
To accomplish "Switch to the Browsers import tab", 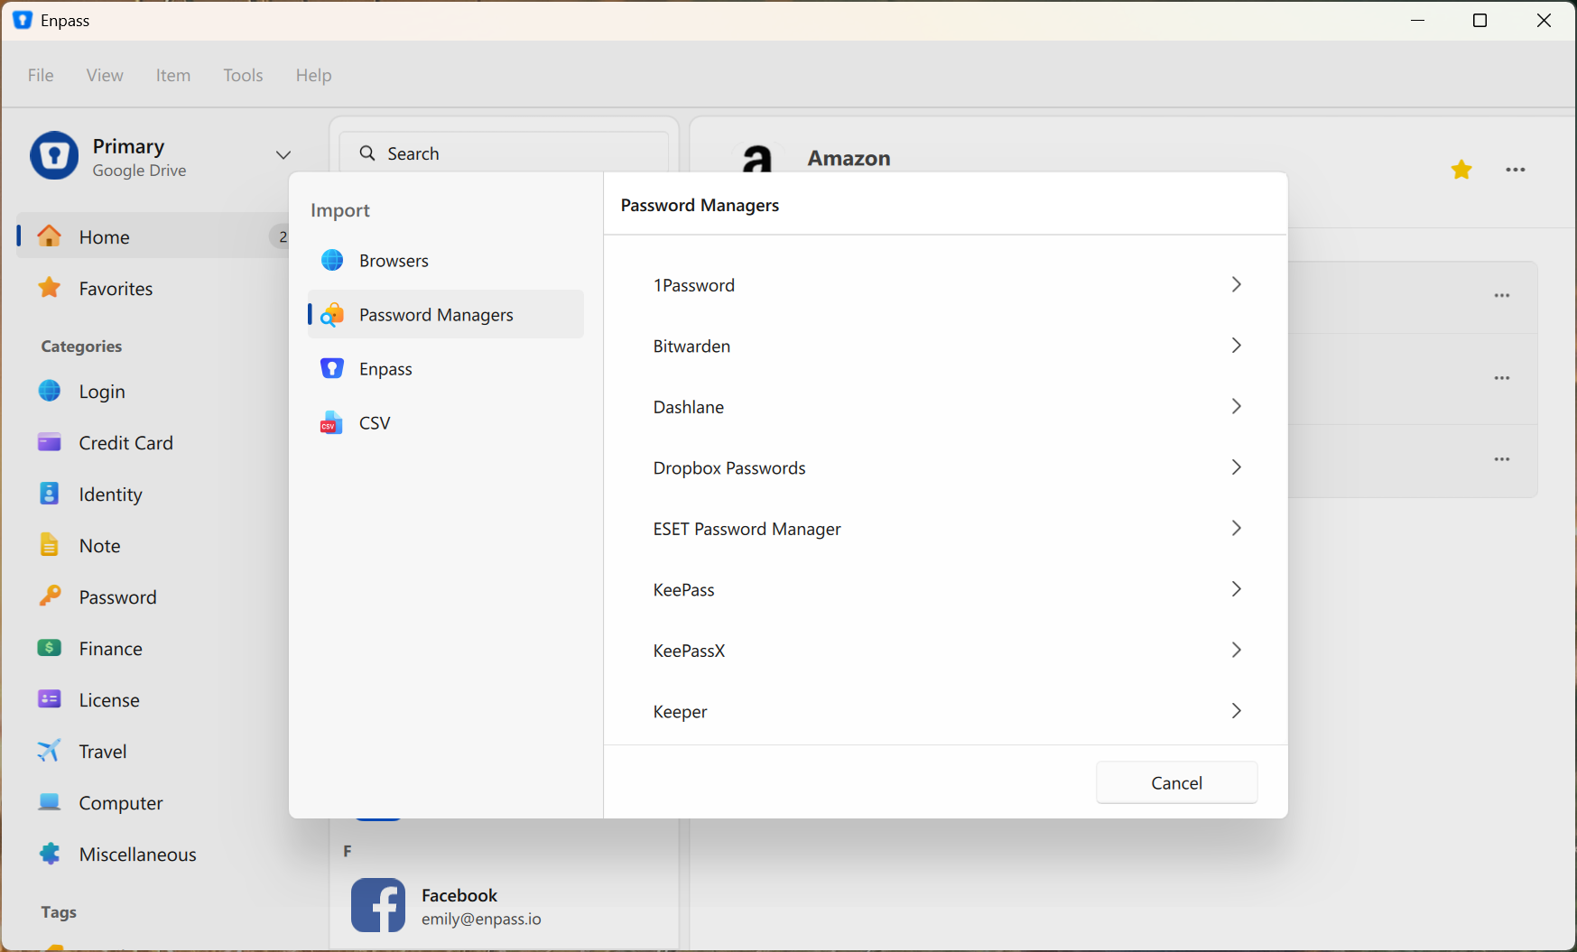I will (x=446, y=260).
